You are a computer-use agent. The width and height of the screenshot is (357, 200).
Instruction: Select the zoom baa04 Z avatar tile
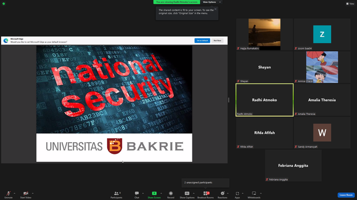click(322, 34)
